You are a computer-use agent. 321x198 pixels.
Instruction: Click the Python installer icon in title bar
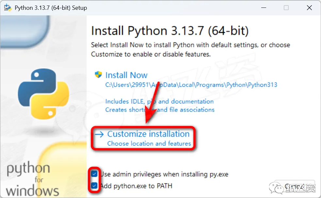8,8
